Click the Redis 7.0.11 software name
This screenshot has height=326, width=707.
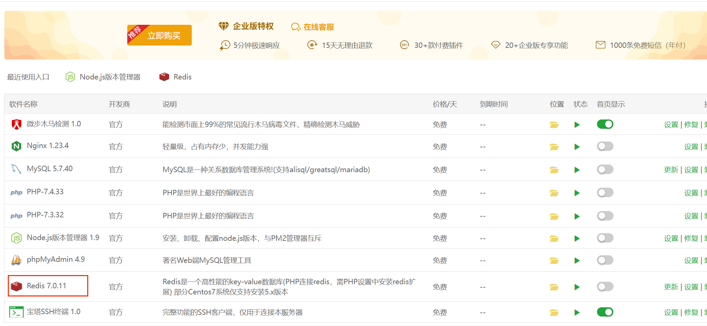pyautogui.click(x=46, y=286)
